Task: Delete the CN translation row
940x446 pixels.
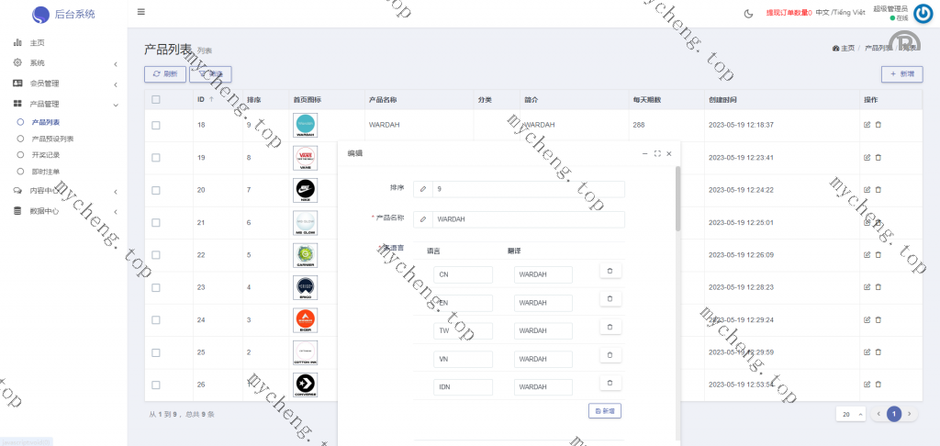Action: tap(610, 271)
